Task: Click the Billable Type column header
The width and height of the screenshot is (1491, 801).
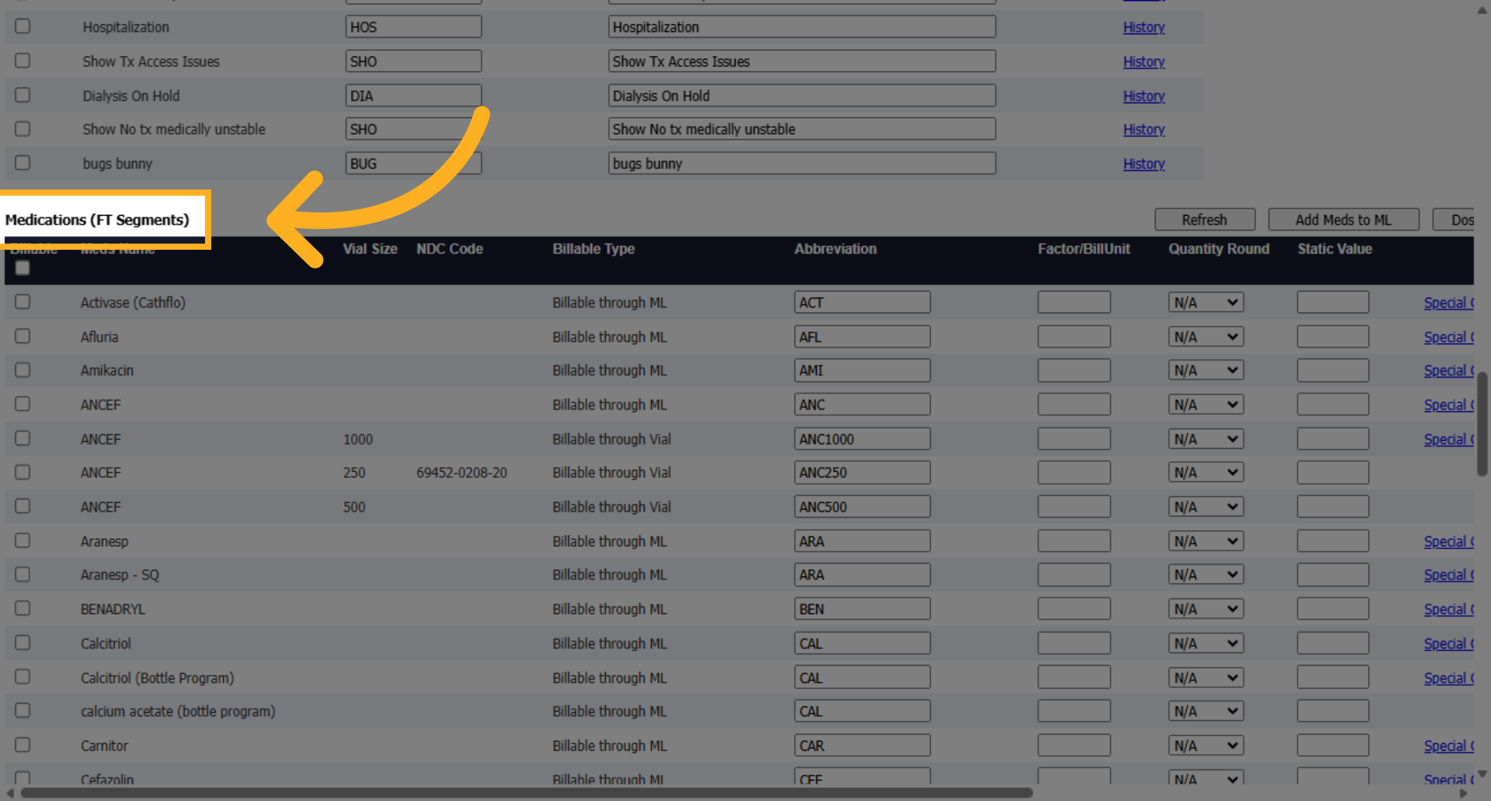Action: (594, 249)
